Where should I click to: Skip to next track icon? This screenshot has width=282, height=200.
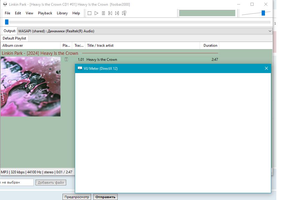pyautogui.click(x=117, y=13)
